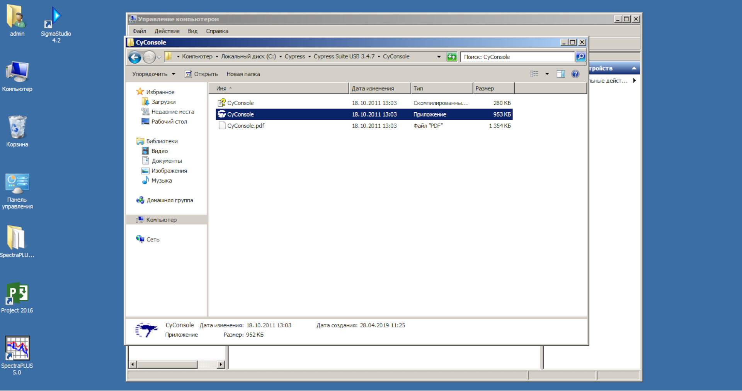Screen dimensions: 742x391
Task: Open the Компьютер desktop icon
Action: pos(17,76)
